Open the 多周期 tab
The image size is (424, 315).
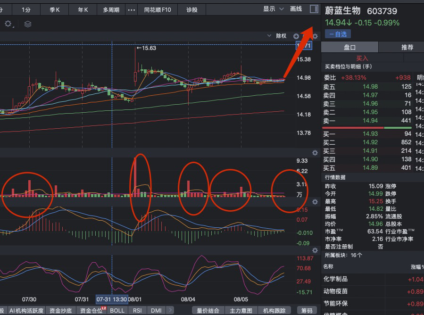click(111, 10)
